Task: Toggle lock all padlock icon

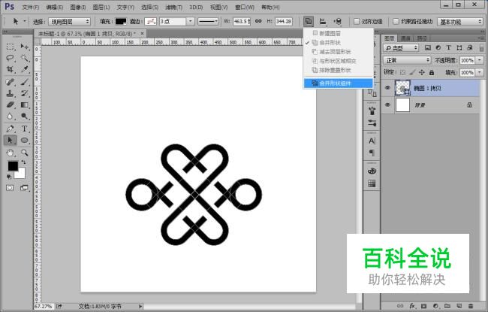Action: 432,72
